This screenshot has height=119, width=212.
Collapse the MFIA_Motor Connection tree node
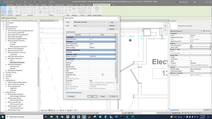click(x=6, y=59)
